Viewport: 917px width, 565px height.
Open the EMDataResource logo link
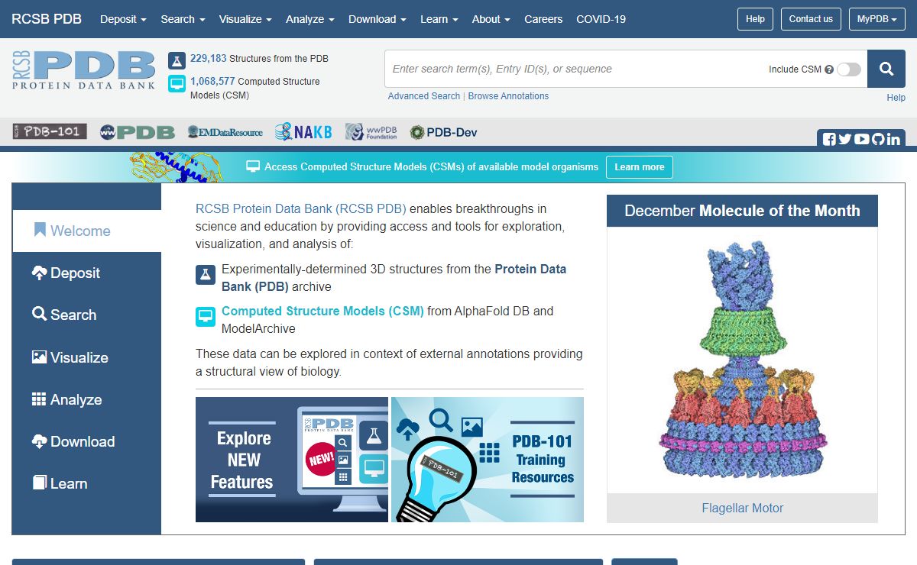(x=225, y=132)
